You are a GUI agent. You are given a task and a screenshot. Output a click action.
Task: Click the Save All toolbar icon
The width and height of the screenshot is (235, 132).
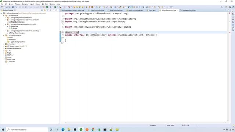[x=10, y=7]
